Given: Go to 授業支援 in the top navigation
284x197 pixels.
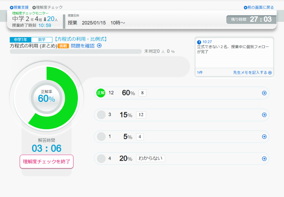Looking at the screenshot, I should (x=19, y=7).
